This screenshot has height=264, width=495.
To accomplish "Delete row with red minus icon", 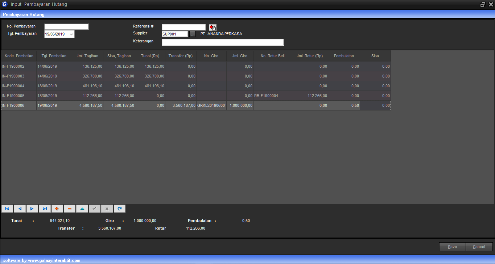I will click(x=69, y=209).
